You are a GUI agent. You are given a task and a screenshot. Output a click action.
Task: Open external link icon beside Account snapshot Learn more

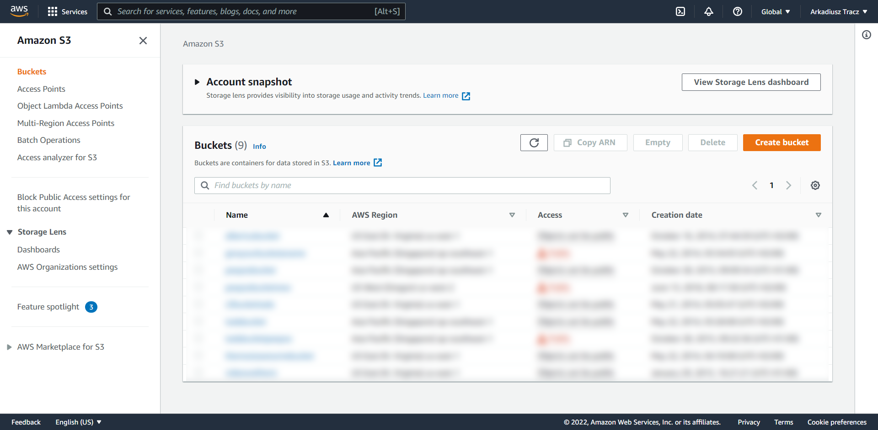tap(466, 96)
